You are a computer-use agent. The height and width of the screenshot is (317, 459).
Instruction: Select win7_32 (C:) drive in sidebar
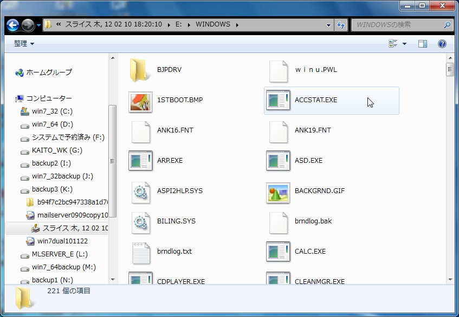[x=52, y=111]
